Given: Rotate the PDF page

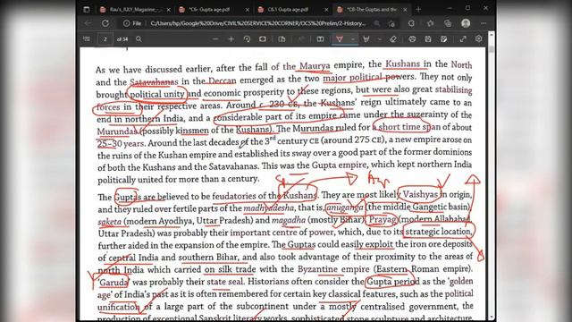Looking at the screenshot, I should tap(247, 38).
